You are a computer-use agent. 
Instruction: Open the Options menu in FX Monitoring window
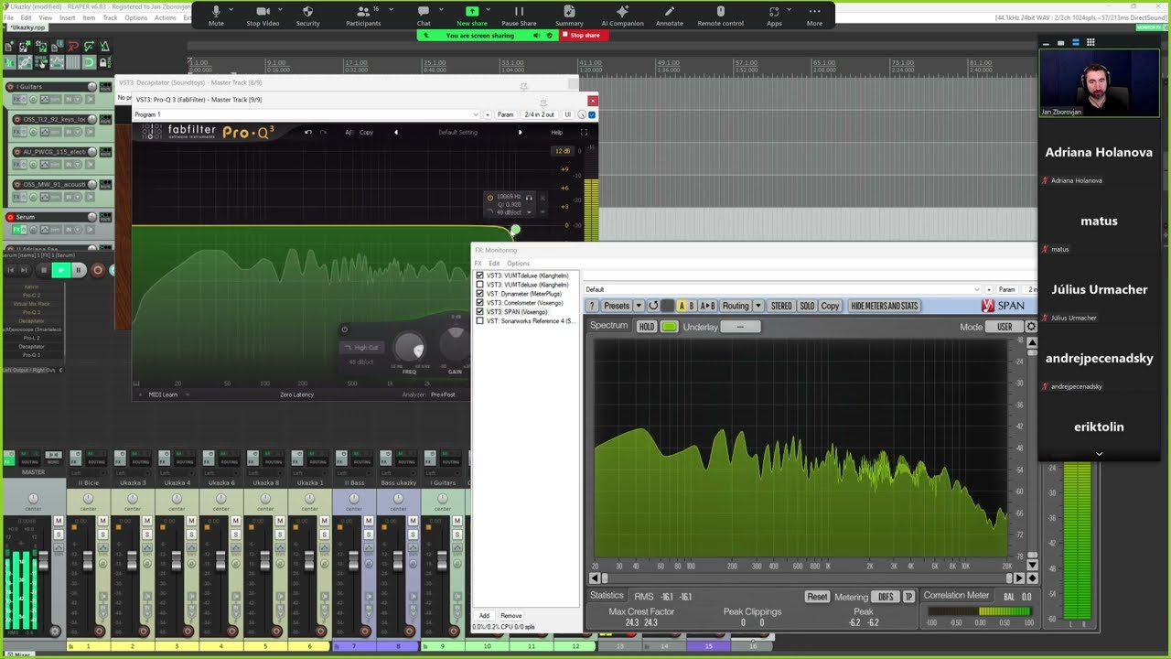tap(518, 264)
